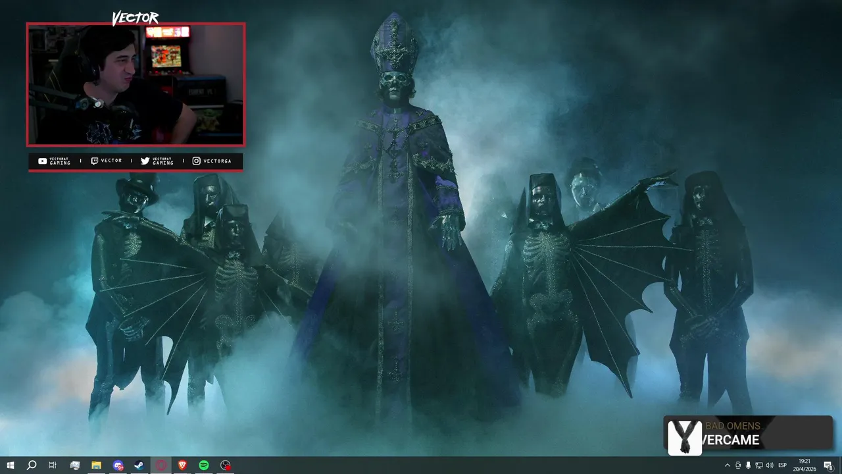Open notification center with 8 badge
The width and height of the screenshot is (842, 474).
click(828, 465)
